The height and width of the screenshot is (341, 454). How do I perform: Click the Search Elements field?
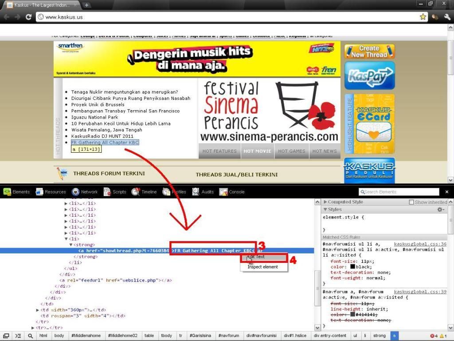(399, 192)
